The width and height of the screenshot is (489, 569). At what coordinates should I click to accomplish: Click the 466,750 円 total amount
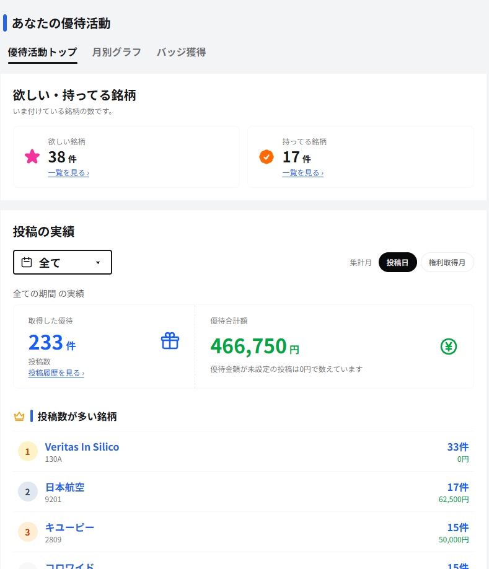(x=255, y=346)
